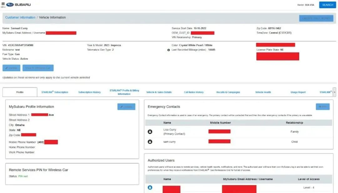338x193 pixels.
Task: Click Update in MySubaru Profile Information
Action: [x=126, y=106]
